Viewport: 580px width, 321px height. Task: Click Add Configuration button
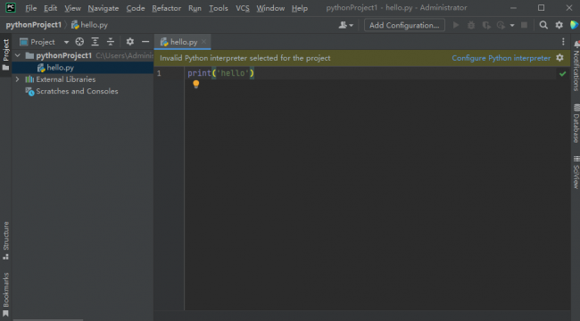pyautogui.click(x=404, y=25)
